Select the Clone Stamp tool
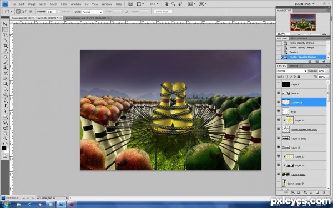The height and width of the screenshot is (208, 333). 5,68
